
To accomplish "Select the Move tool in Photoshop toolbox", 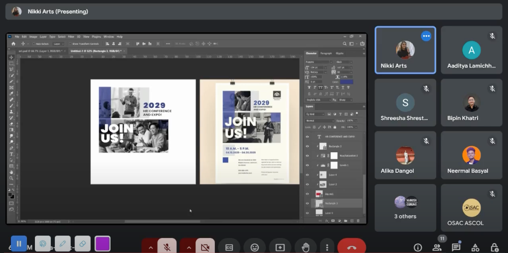I will click(11, 57).
